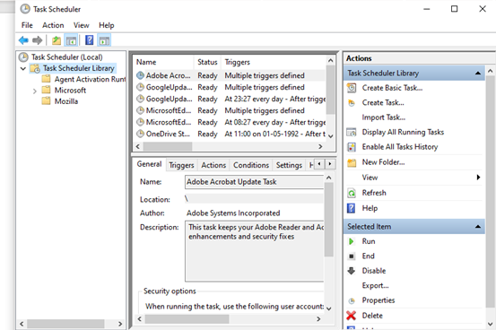Expand the Microsoft folder node
The width and height of the screenshot is (496, 330).
[x=35, y=91]
